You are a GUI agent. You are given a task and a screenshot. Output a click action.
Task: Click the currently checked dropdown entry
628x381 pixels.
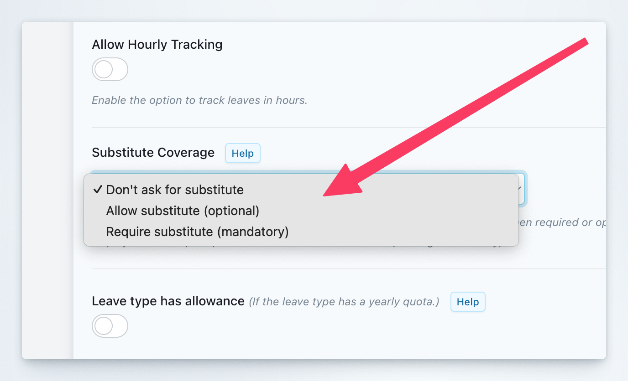coord(175,190)
